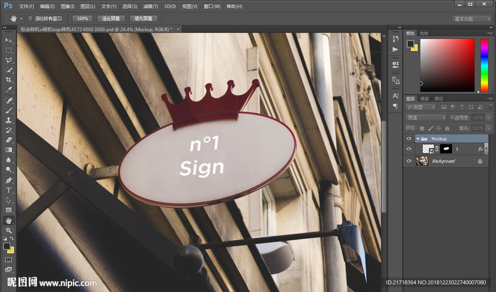Collapse the Mockup group

coord(418,139)
